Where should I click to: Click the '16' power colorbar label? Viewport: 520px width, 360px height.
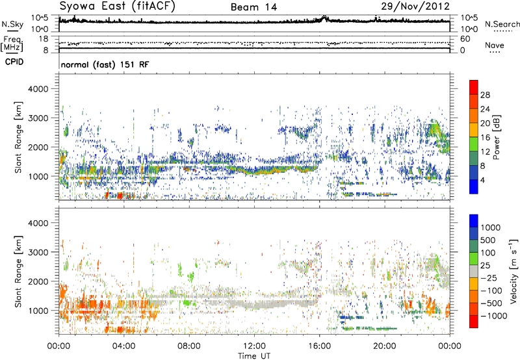(x=485, y=138)
